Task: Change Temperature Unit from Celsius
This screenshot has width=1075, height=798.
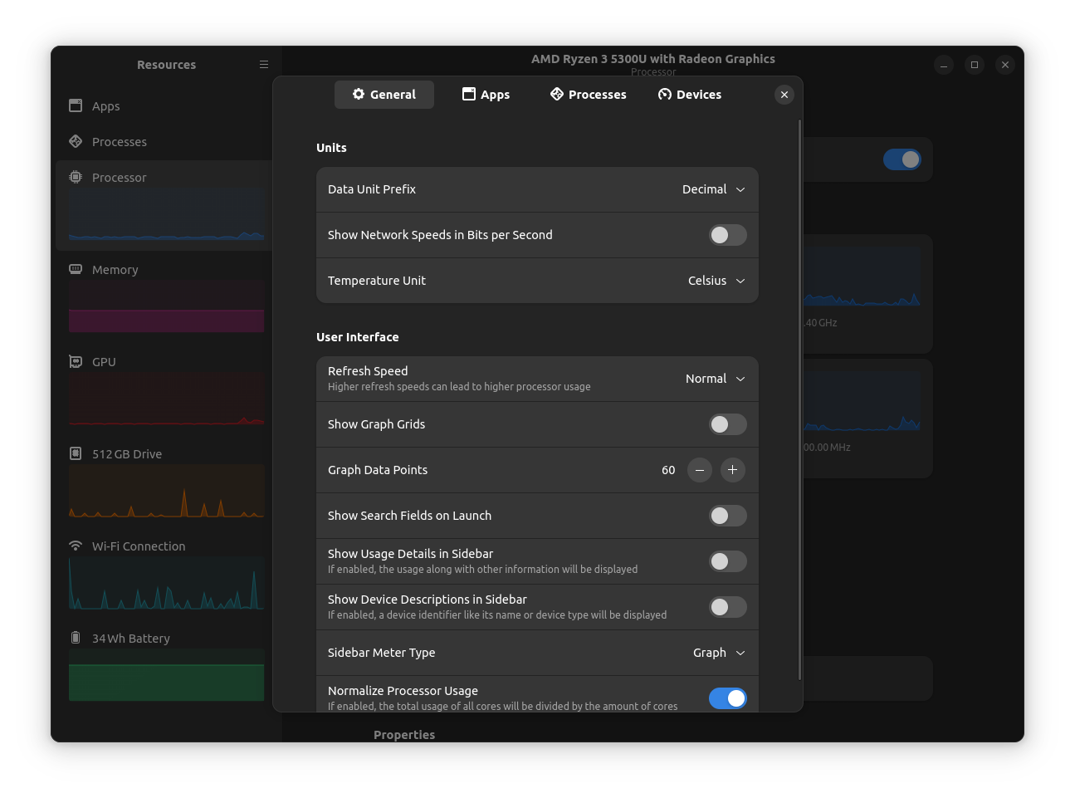Action: tap(716, 280)
